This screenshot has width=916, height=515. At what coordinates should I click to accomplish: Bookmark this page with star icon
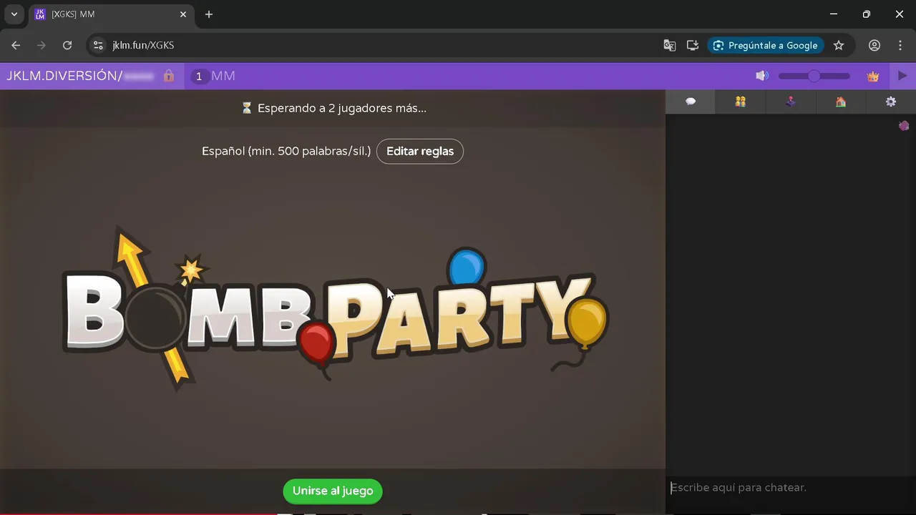pyautogui.click(x=839, y=45)
